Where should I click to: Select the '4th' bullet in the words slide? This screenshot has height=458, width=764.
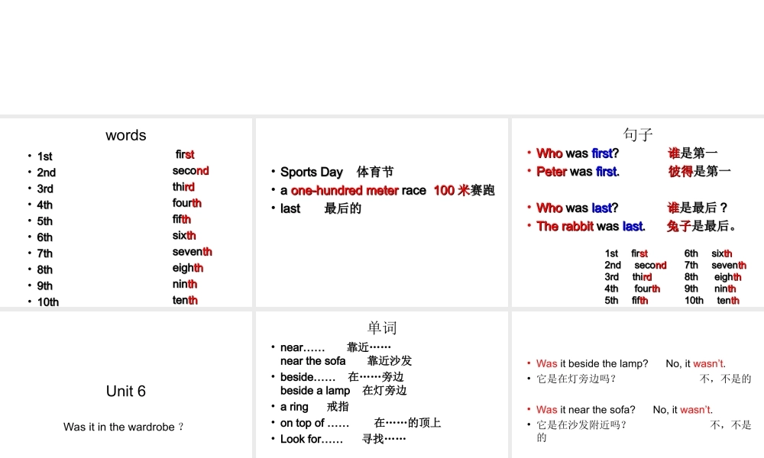(45, 205)
